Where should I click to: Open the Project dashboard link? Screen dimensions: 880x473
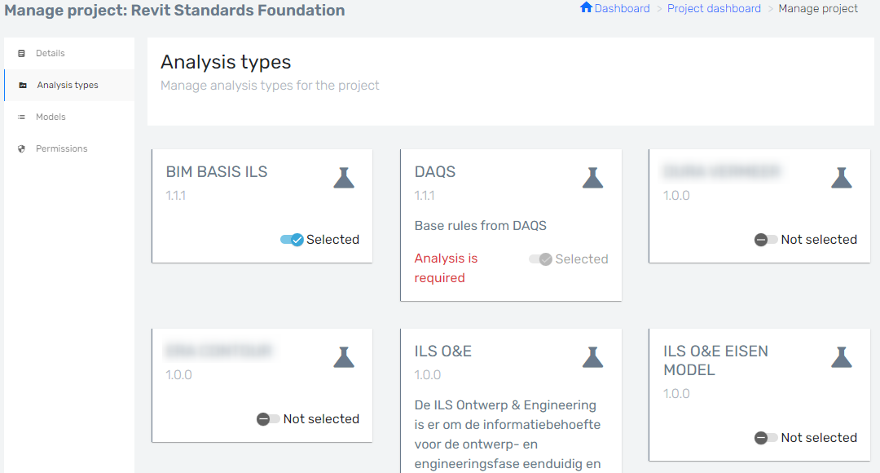[714, 8]
